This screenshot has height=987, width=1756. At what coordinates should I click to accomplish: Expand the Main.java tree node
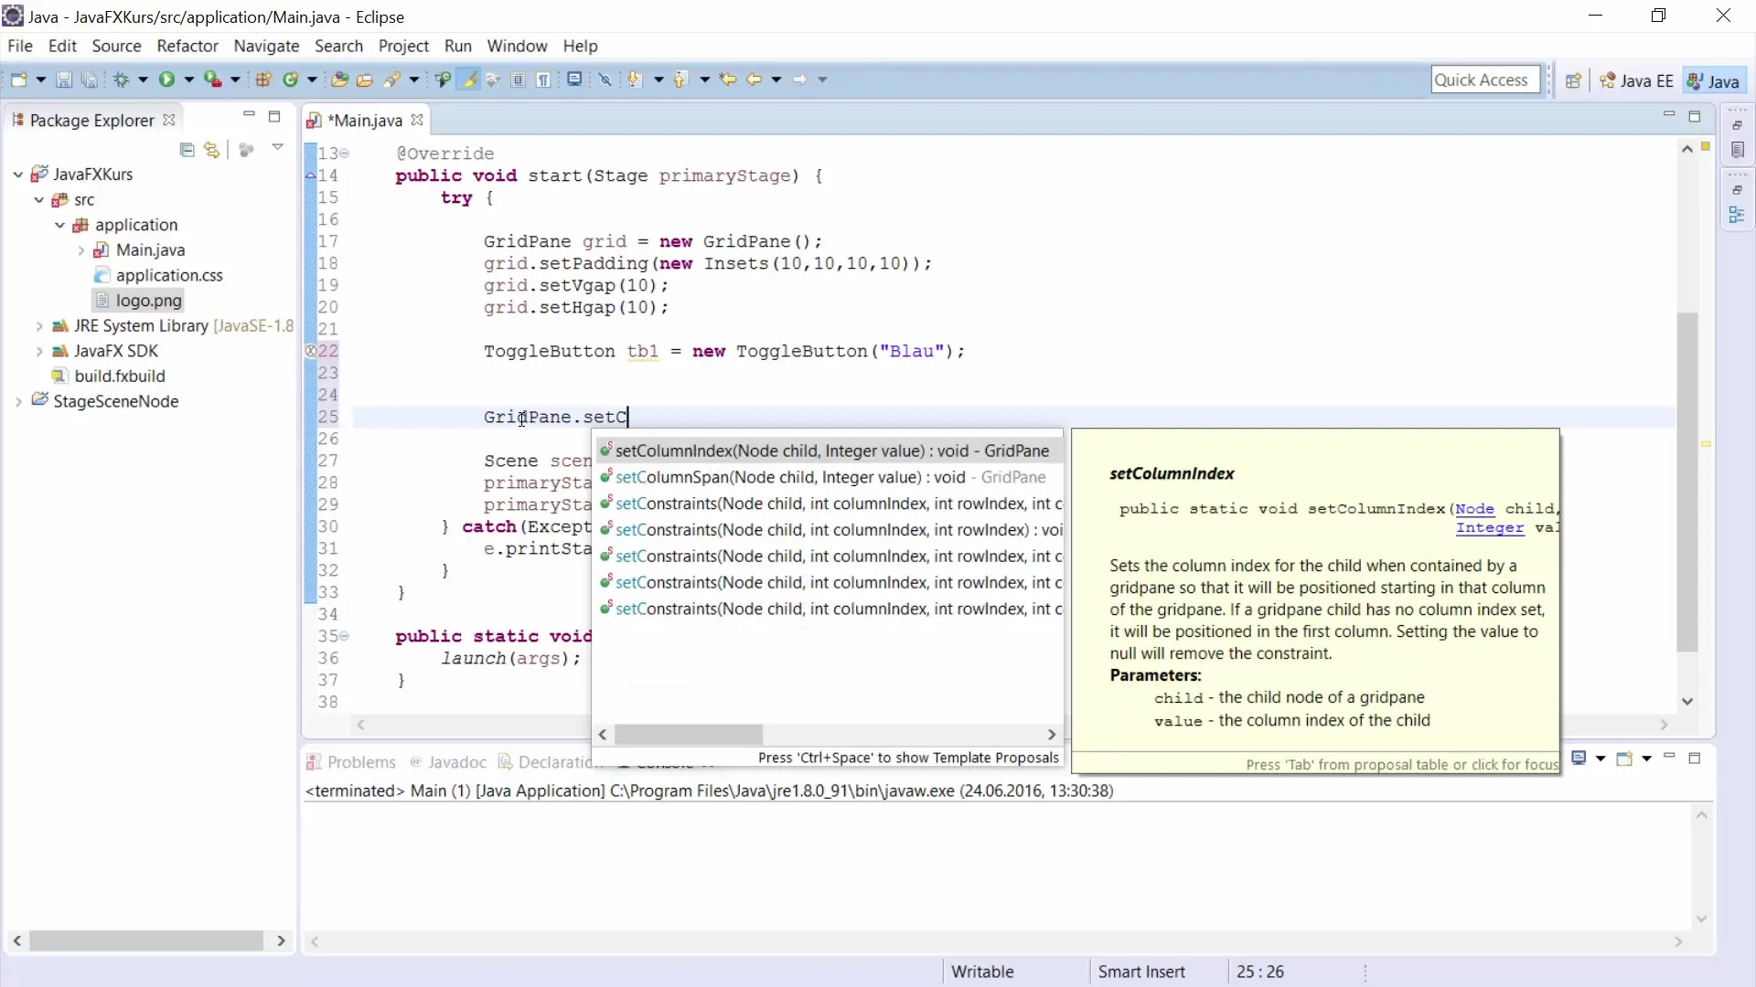[80, 249]
